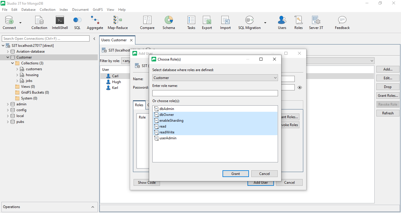The width and height of the screenshot is (401, 213).
Task: Open the Users manager icon
Action: click(x=282, y=23)
